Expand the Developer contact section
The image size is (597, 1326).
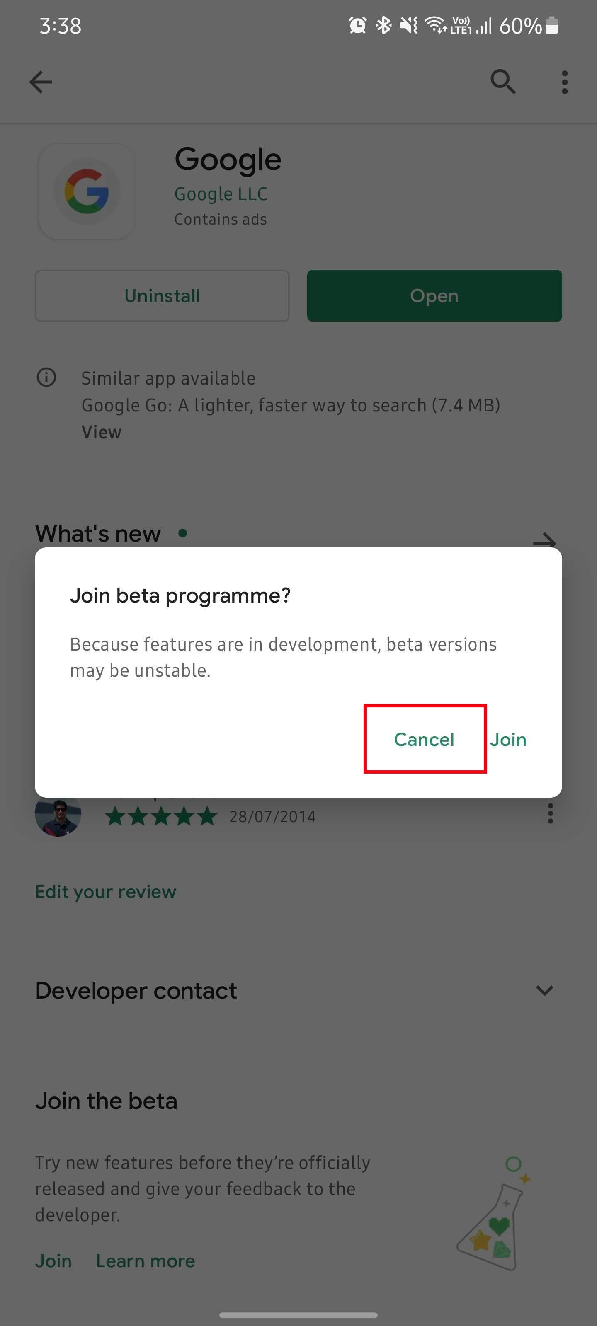(x=544, y=990)
